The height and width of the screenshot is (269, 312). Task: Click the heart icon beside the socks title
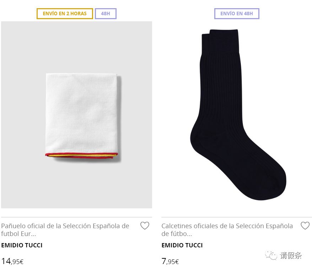point(305,226)
